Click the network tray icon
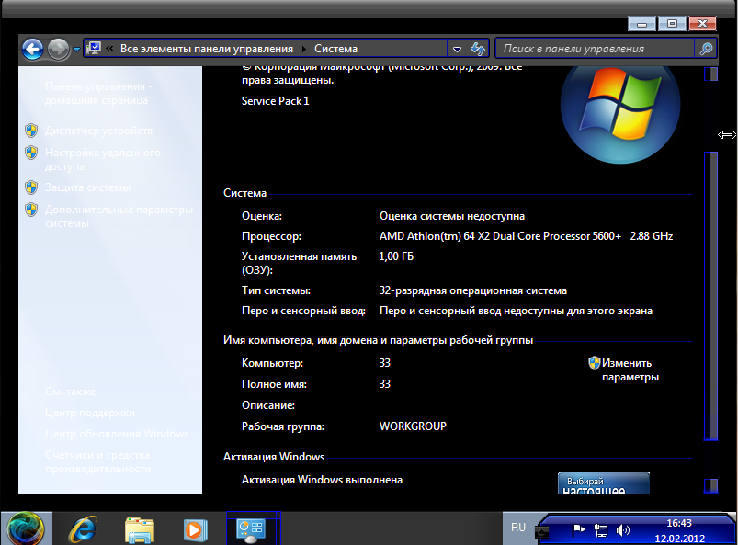The width and height of the screenshot is (738, 545). [x=600, y=530]
